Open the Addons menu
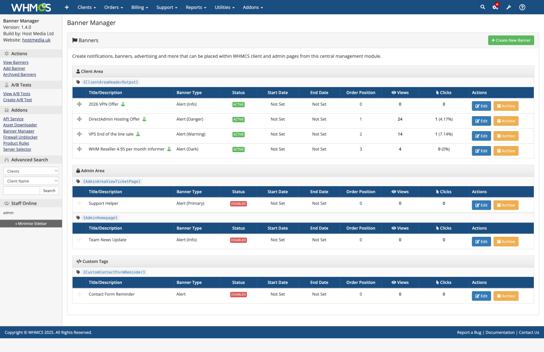Screen dimensions: 544x352 click(252, 7)
